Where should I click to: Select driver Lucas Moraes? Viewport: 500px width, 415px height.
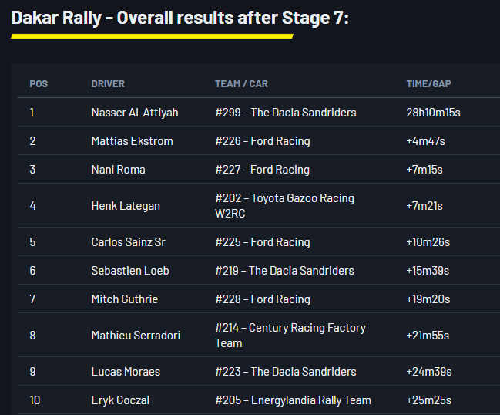(x=126, y=372)
